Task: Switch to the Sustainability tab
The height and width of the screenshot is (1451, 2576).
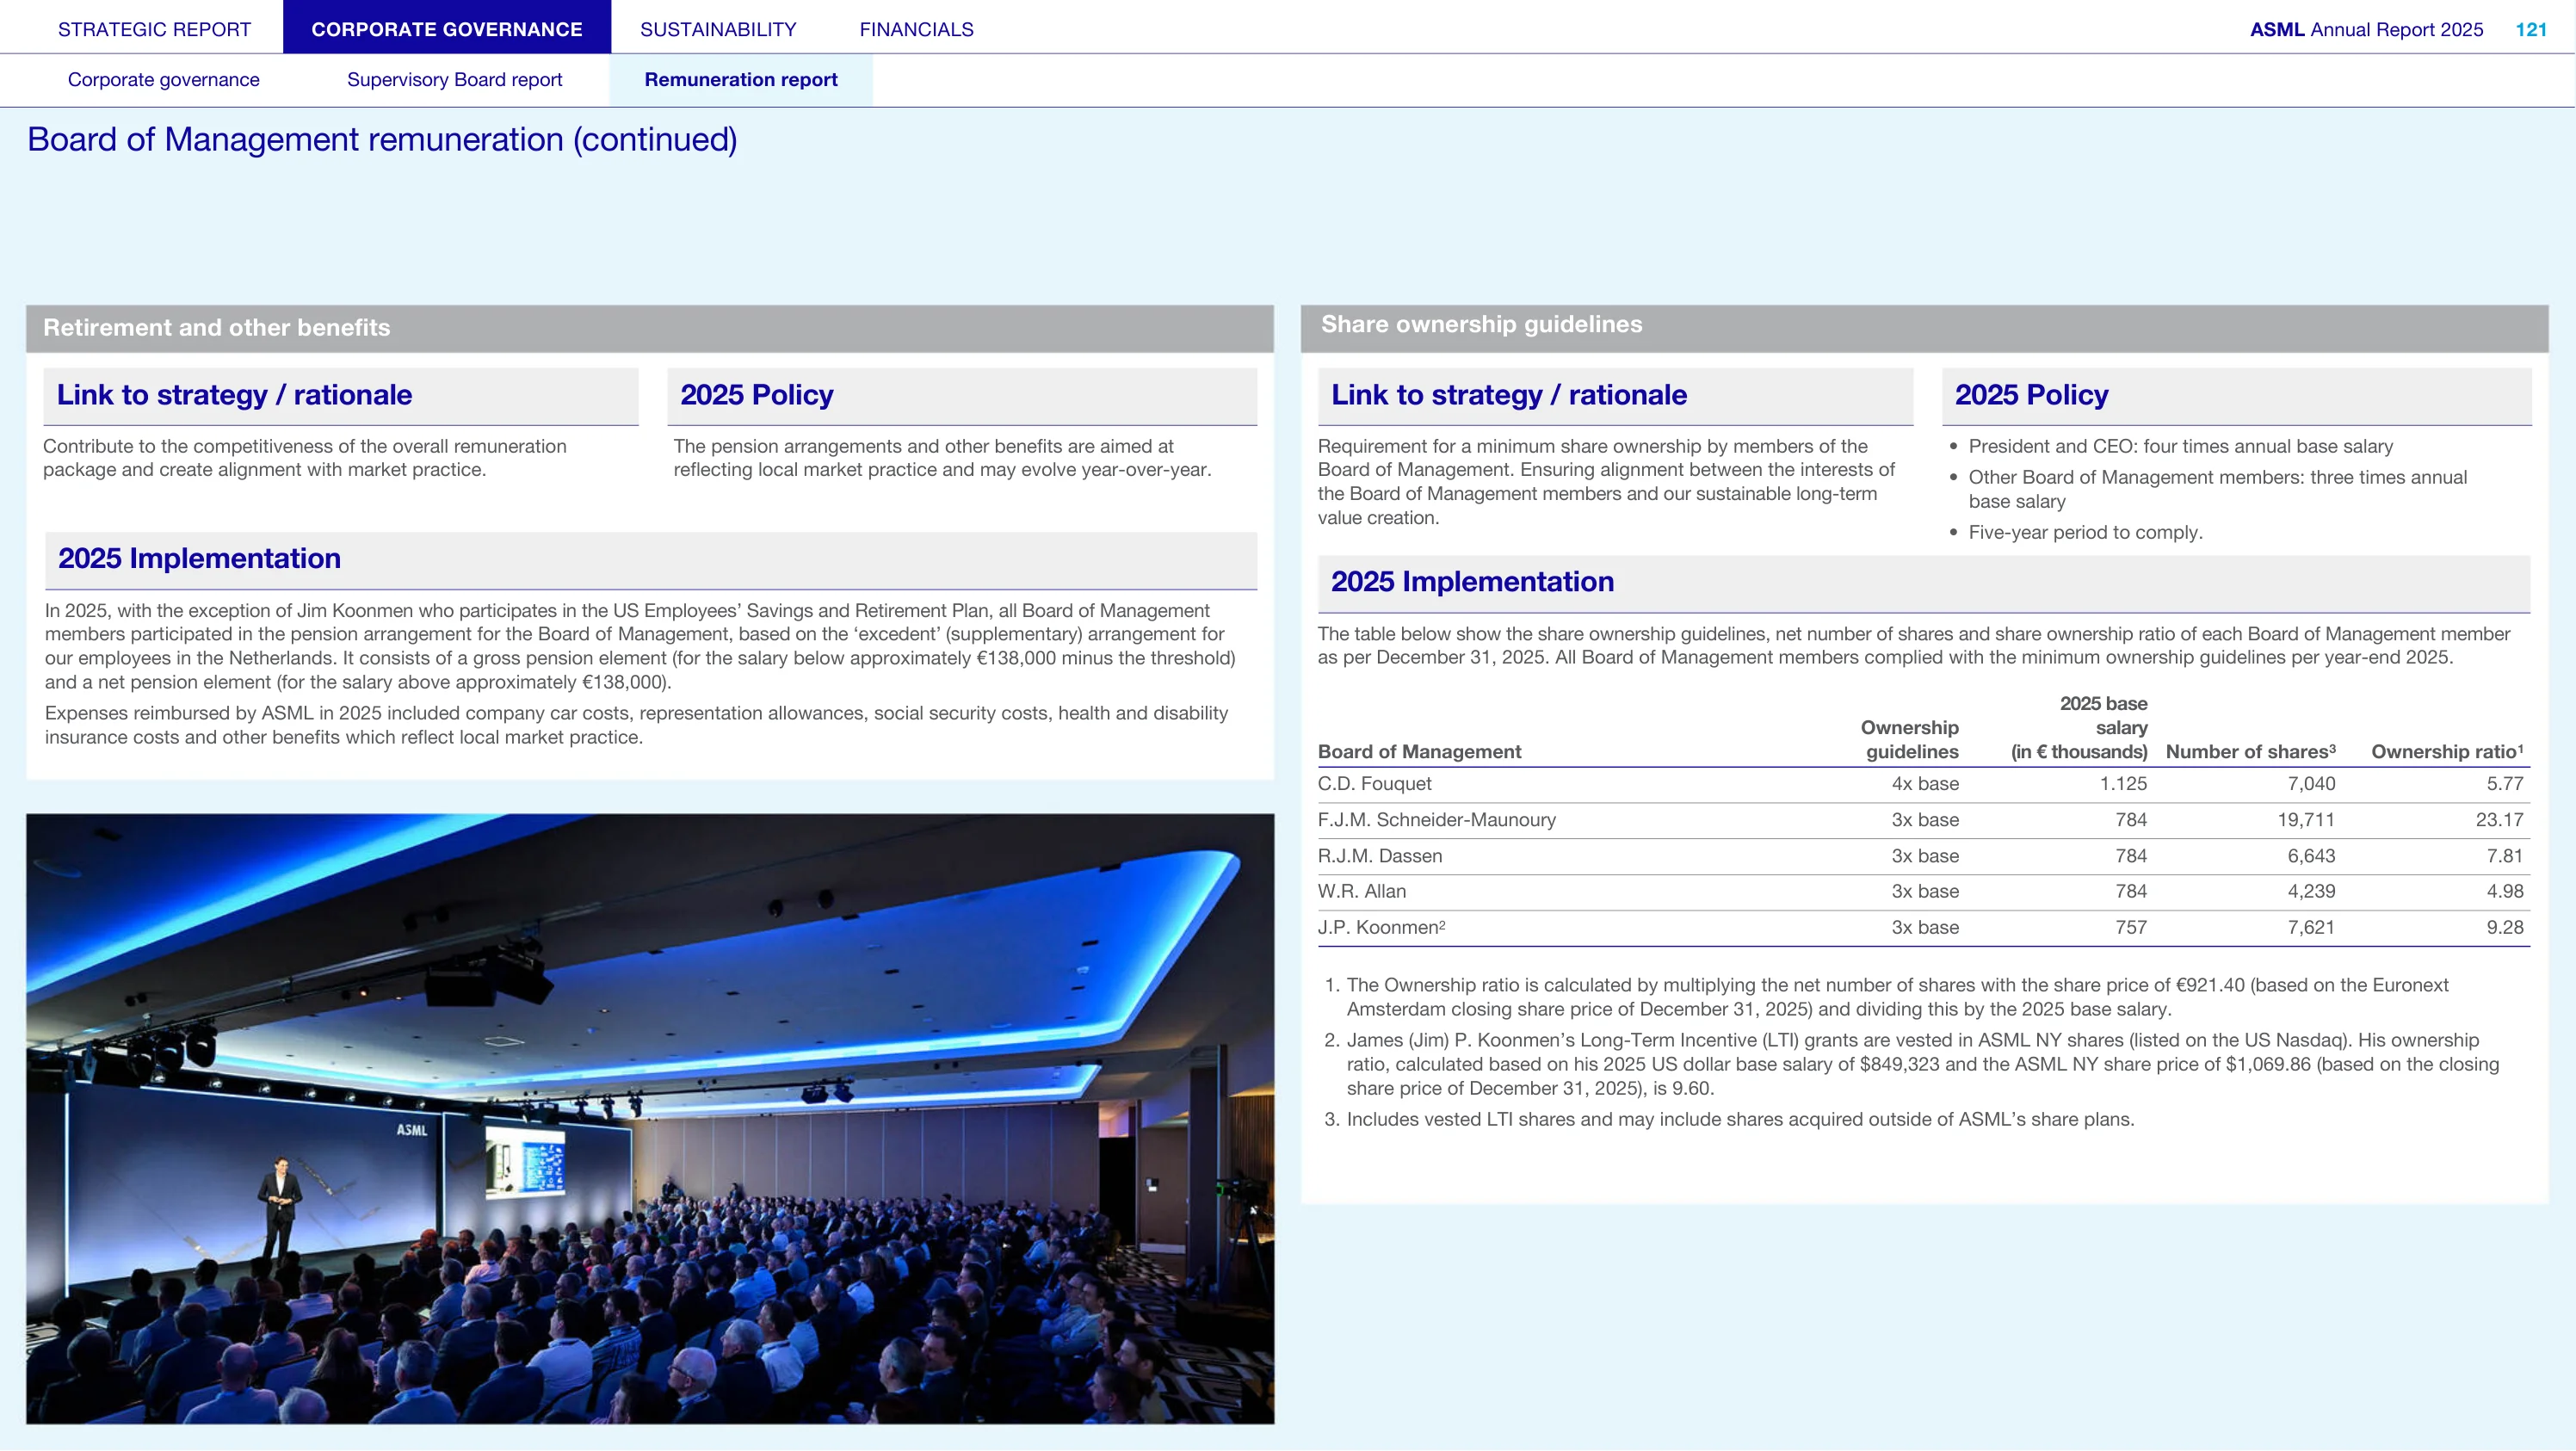Action: click(x=718, y=29)
